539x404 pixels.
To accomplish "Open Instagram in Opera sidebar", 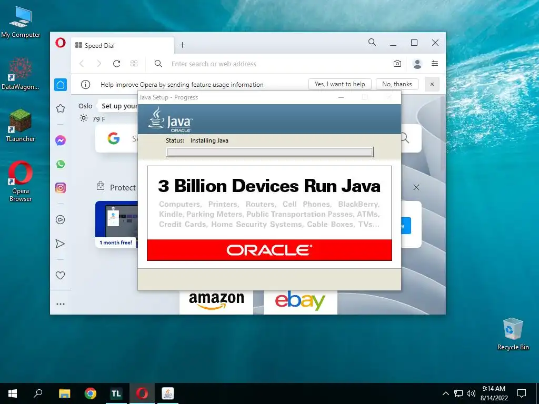I will (x=61, y=188).
